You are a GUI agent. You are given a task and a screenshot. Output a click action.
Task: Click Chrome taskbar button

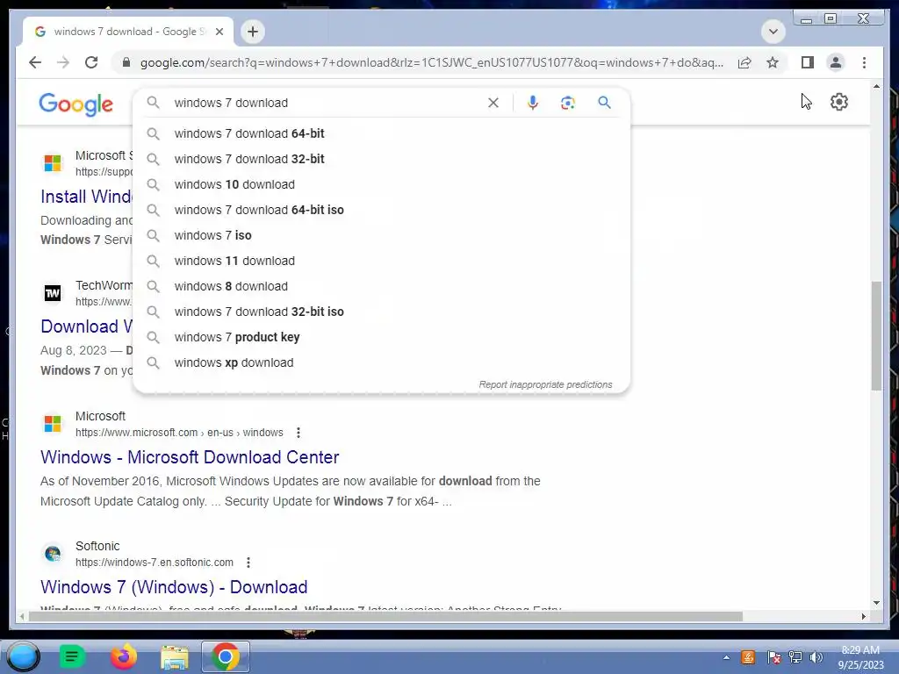pyautogui.click(x=226, y=656)
